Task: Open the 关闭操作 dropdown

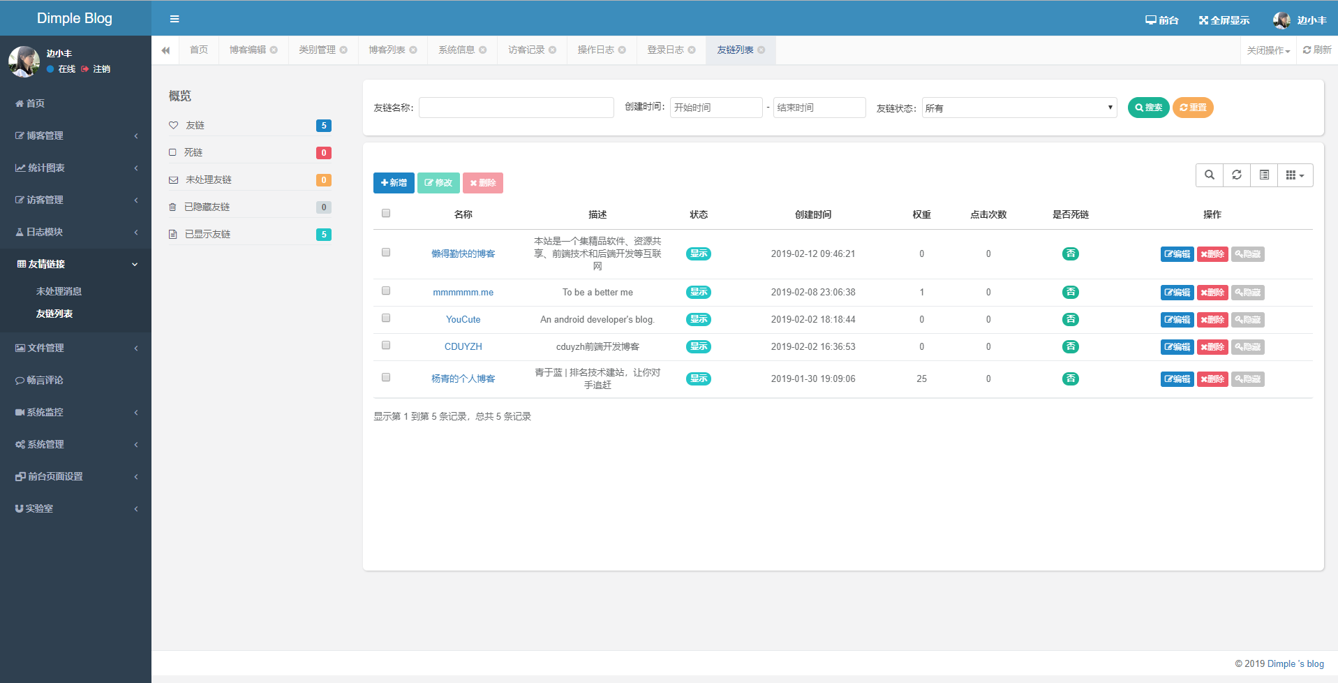Action: (1268, 50)
